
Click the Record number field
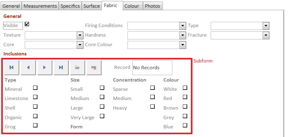(x=152, y=68)
